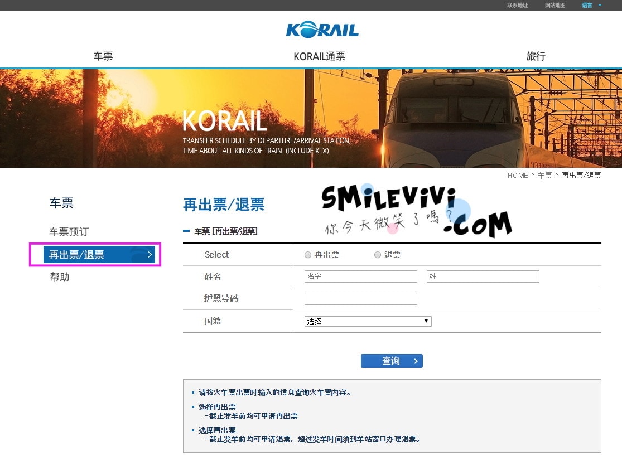Screen dimensions: 622x461
Task: Choose the 退票 radio option
Action: tap(378, 255)
